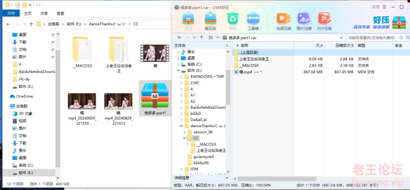Click the Explorer sidebar vertical scrollbar
Screen dimensions: 410x190
pyautogui.click(x=58, y=108)
